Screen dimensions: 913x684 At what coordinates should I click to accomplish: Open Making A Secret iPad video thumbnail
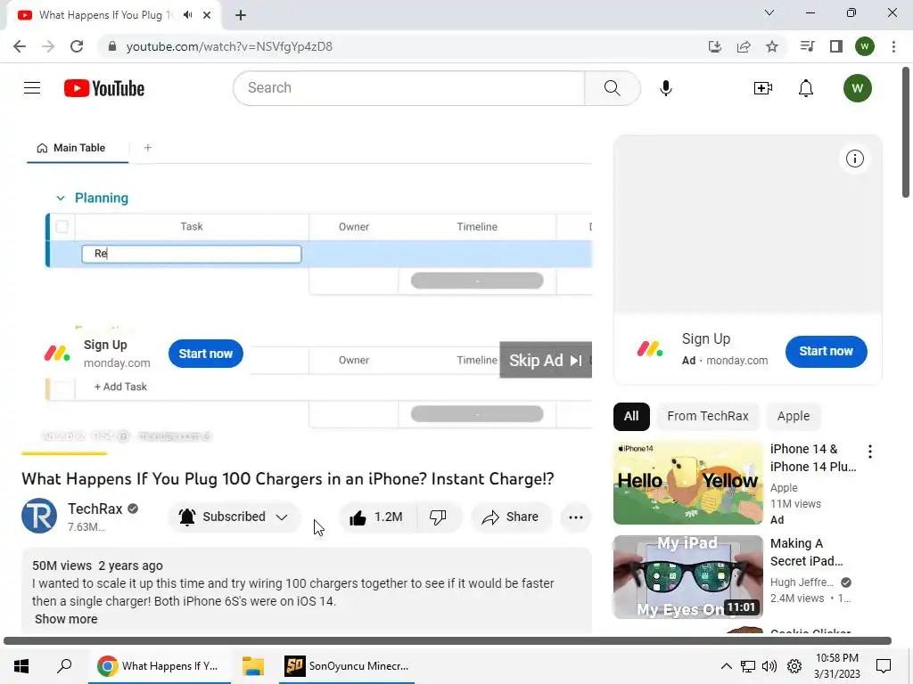pyautogui.click(x=687, y=577)
